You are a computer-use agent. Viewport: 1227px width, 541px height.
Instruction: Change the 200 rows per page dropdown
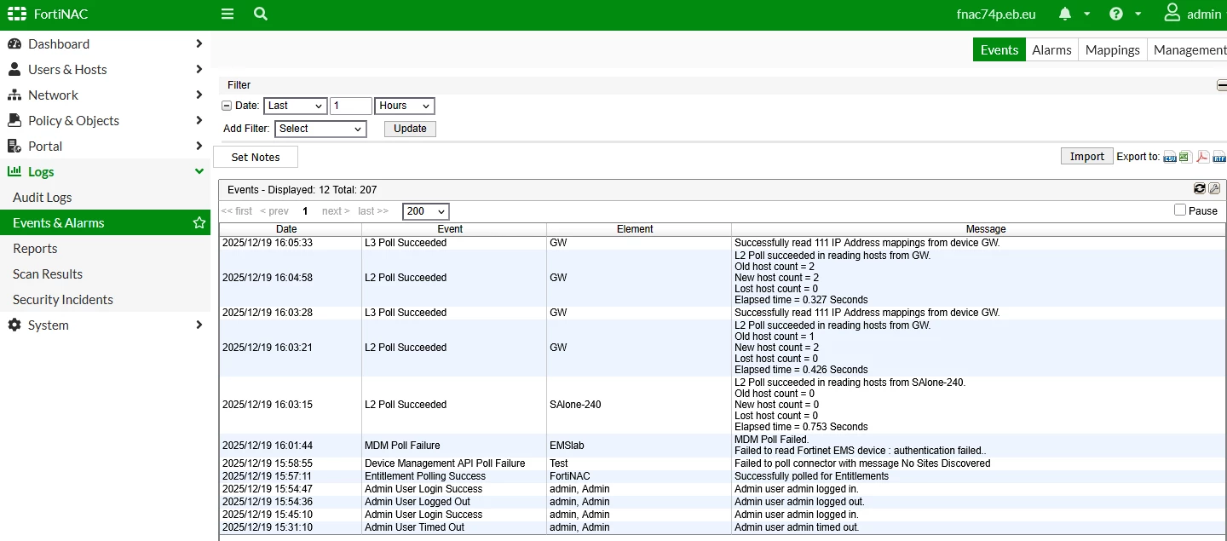(426, 211)
